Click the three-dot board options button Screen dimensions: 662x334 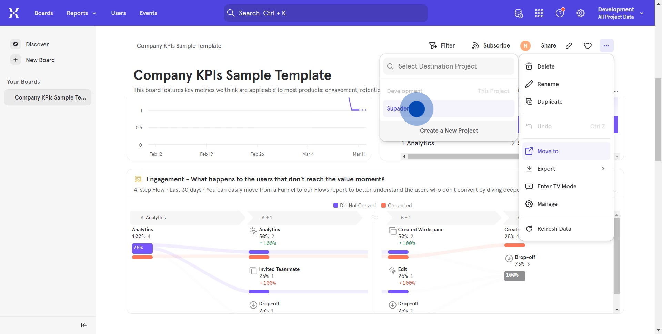click(606, 46)
